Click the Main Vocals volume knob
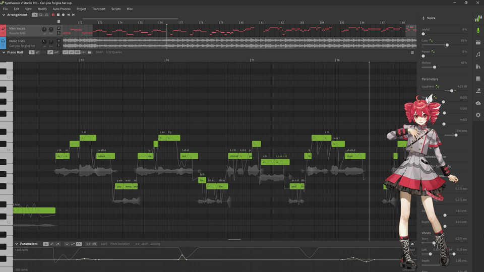This screenshot has height=272, width=484. [44, 29]
